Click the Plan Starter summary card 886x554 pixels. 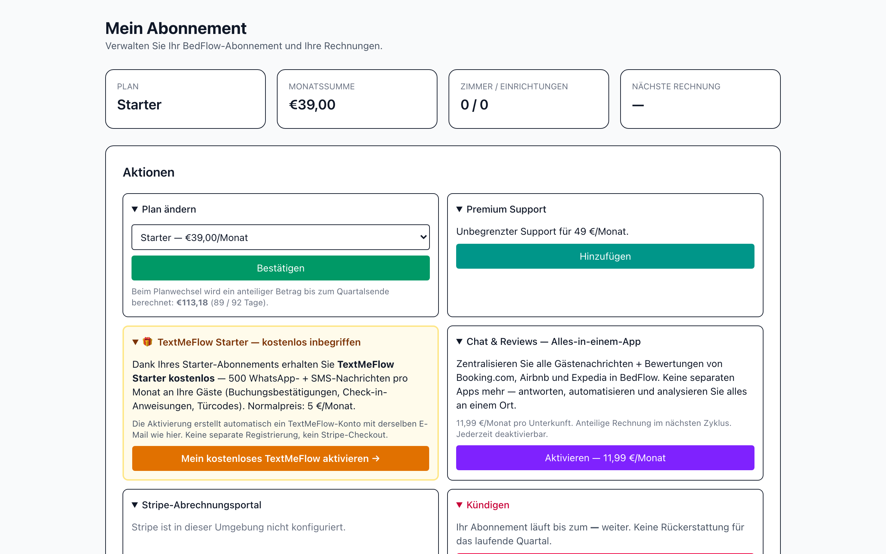pos(185,99)
